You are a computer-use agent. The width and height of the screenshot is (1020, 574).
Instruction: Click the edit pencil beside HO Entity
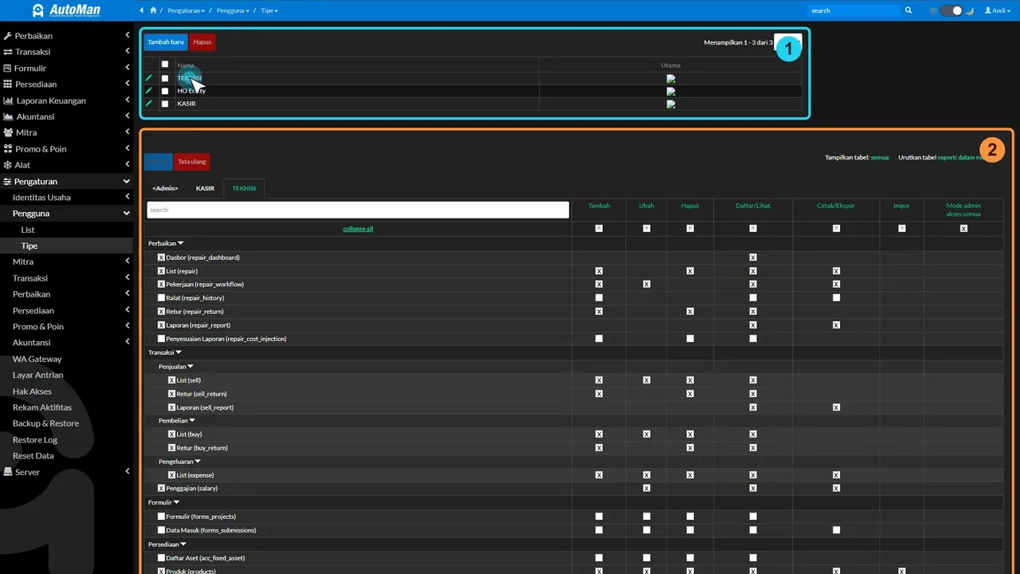[x=148, y=91]
